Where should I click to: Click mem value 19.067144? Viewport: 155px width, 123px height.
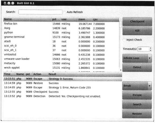point(85,24)
